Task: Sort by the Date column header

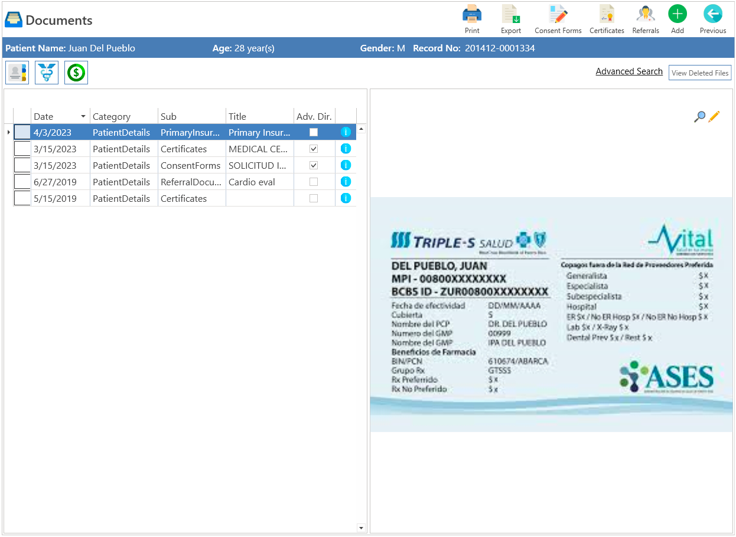Action: [60, 116]
